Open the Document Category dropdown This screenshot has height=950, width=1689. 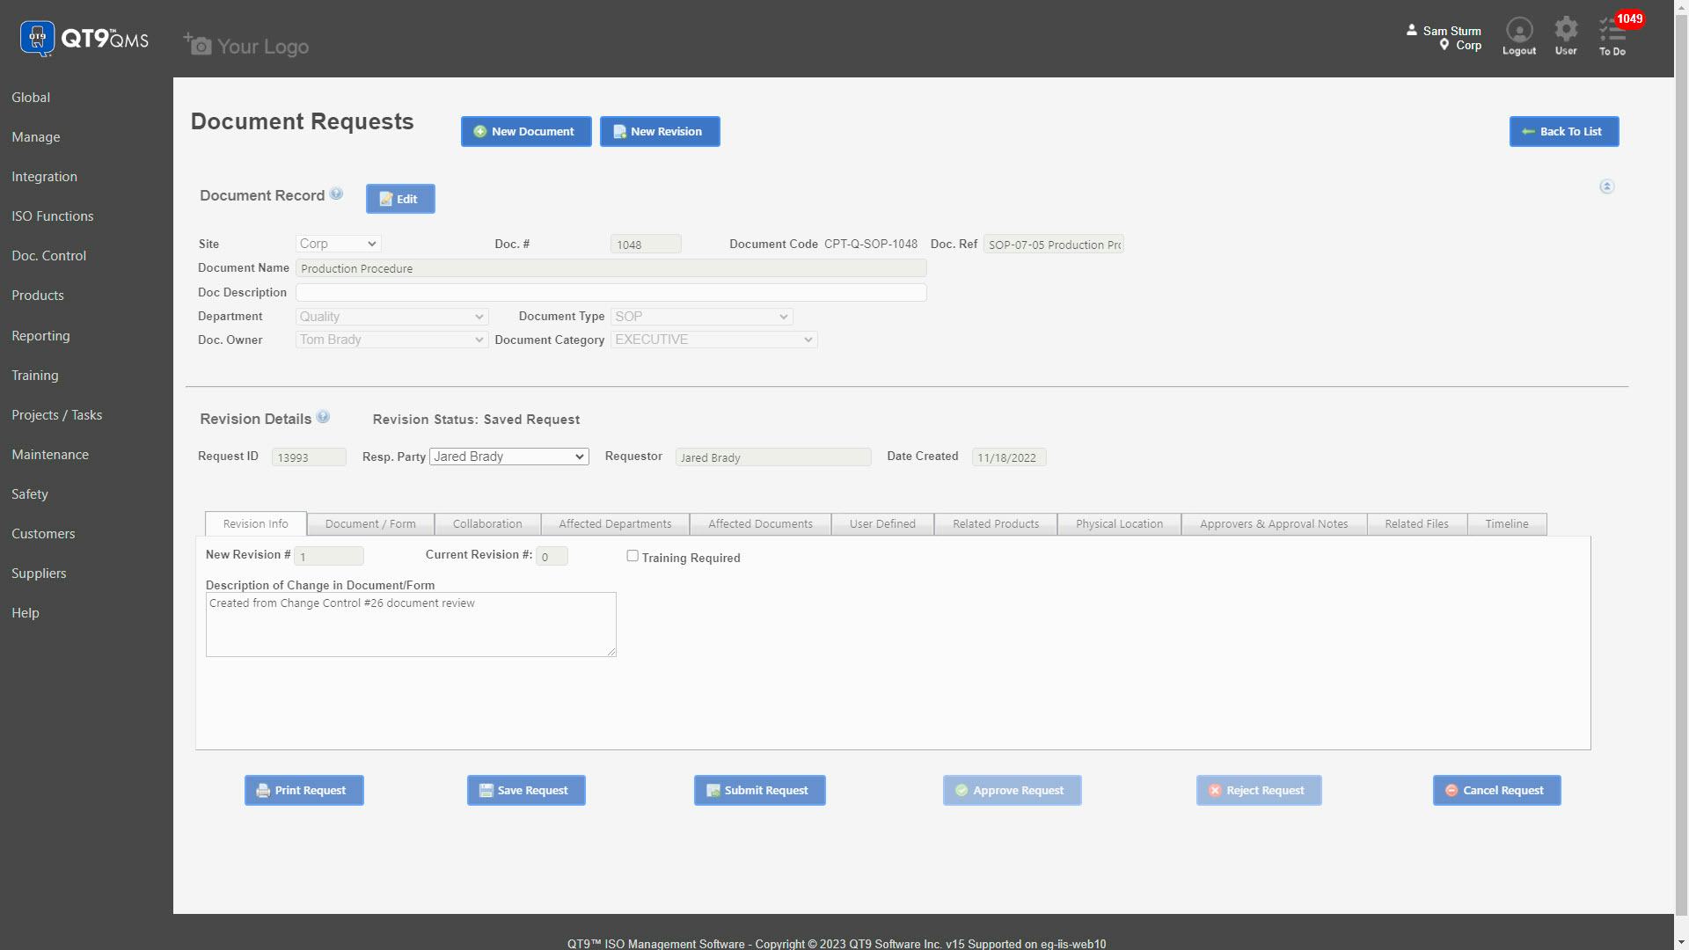[x=713, y=340]
